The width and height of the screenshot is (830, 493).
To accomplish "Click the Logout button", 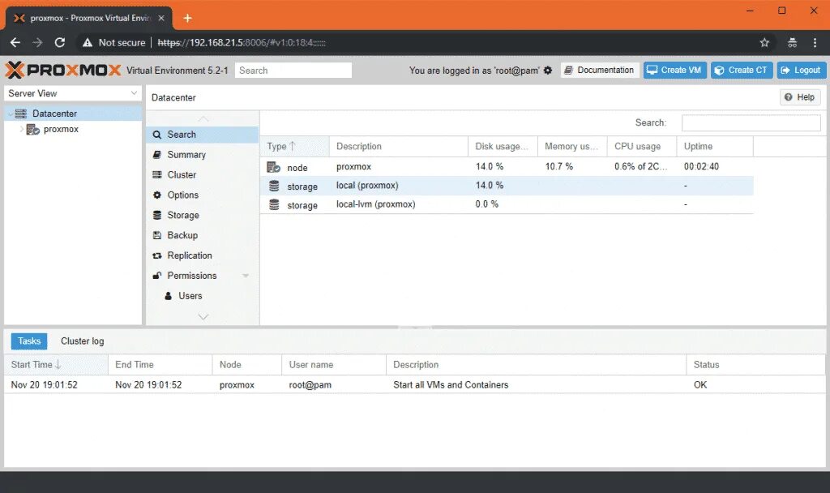I will (x=801, y=70).
